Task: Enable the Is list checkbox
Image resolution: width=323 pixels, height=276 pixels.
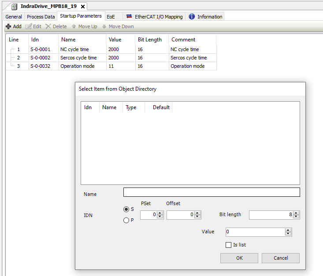Action: [228, 245]
